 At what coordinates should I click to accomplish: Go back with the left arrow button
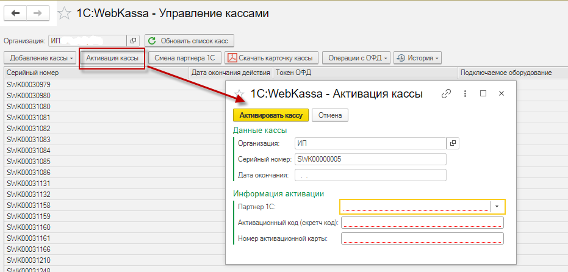[x=15, y=13]
